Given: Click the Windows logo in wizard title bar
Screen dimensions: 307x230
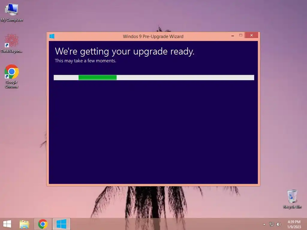Looking at the screenshot, I should click(52, 36).
